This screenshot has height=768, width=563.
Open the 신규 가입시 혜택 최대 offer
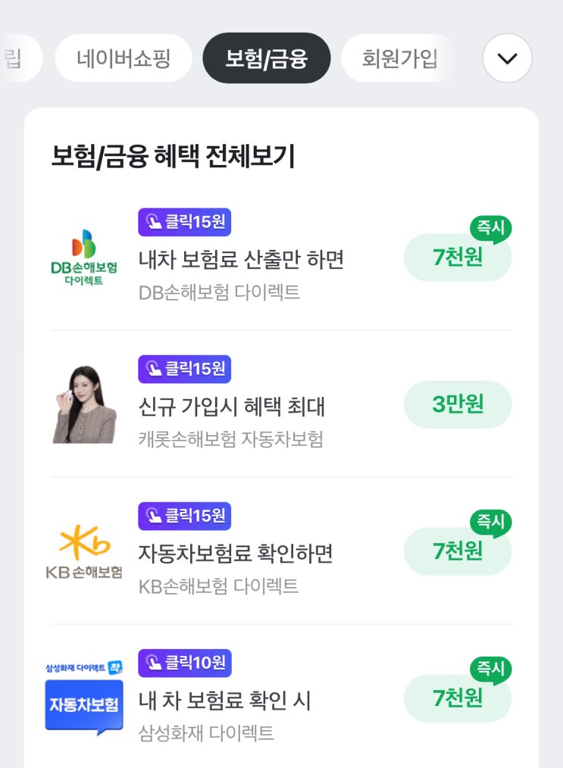pos(232,407)
